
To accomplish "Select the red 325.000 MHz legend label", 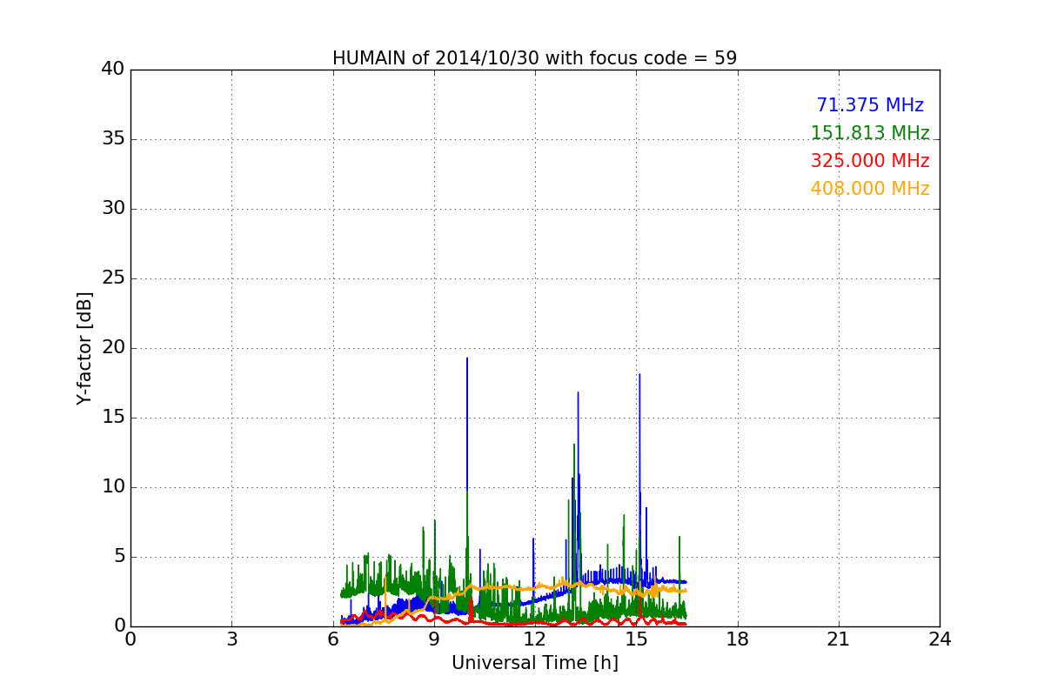I will tap(869, 161).
